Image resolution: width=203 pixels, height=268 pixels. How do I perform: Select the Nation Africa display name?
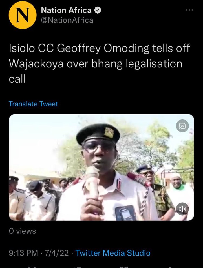(66, 10)
